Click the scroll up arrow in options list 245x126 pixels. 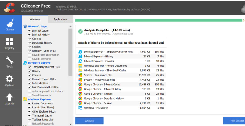coord(71,26)
